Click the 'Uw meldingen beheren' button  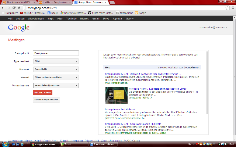click(x=46, y=100)
